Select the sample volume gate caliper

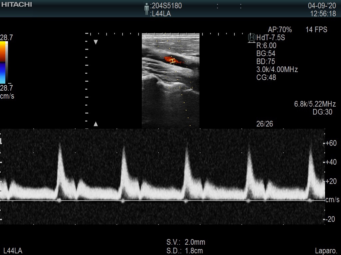pos(172,61)
